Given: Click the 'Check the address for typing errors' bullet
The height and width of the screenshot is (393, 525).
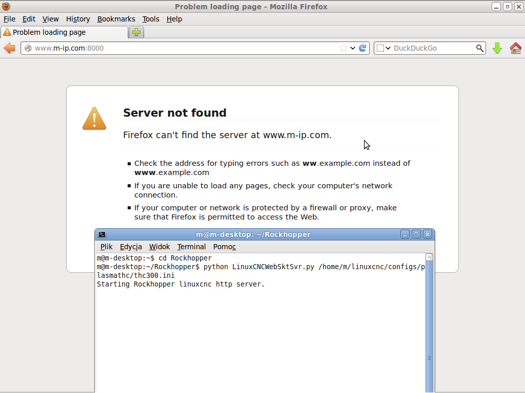Looking at the screenshot, I should (272, 168).
